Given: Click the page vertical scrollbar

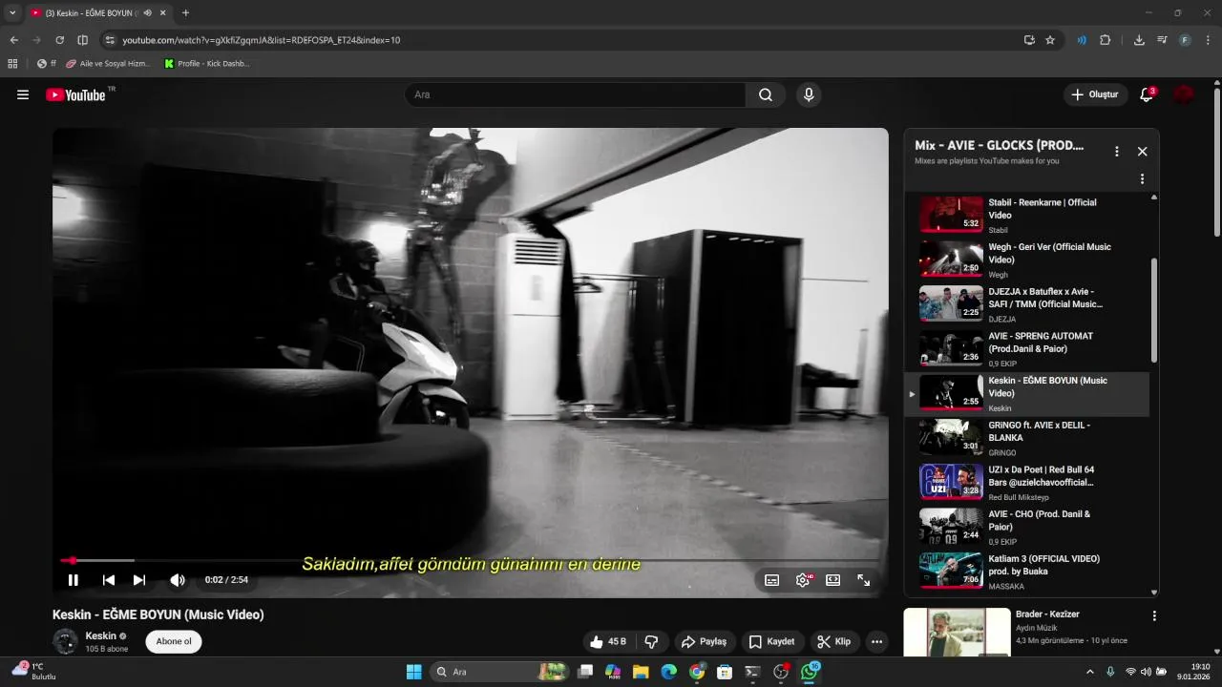Looking at the screenshot, I should click(1216, 162).
